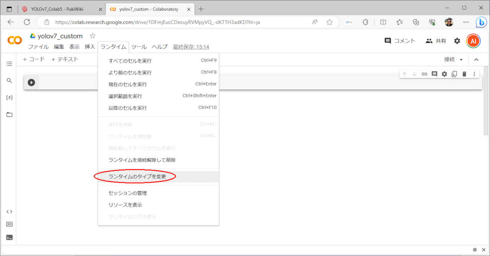490x256 pixels.
Task: Click 最終保存: 15:14 link
Action: [x=191, y=47]
